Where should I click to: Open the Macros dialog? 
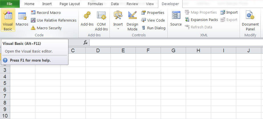22,20
